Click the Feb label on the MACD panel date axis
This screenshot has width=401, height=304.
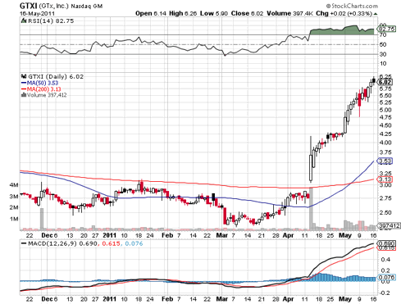point(167,299)
